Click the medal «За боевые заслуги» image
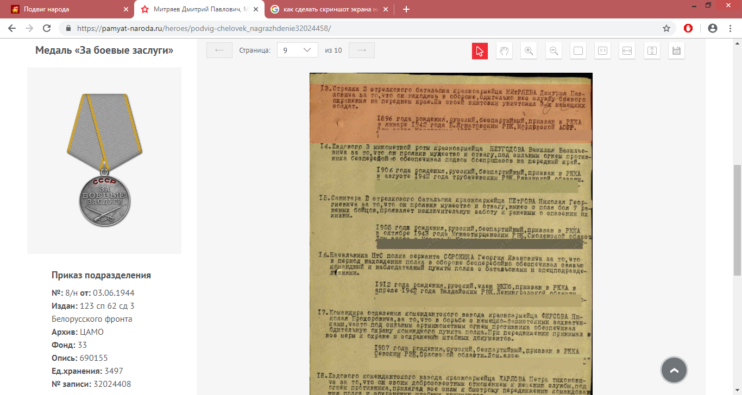Viewport: 742px width, 395px height. pos(104,160)
